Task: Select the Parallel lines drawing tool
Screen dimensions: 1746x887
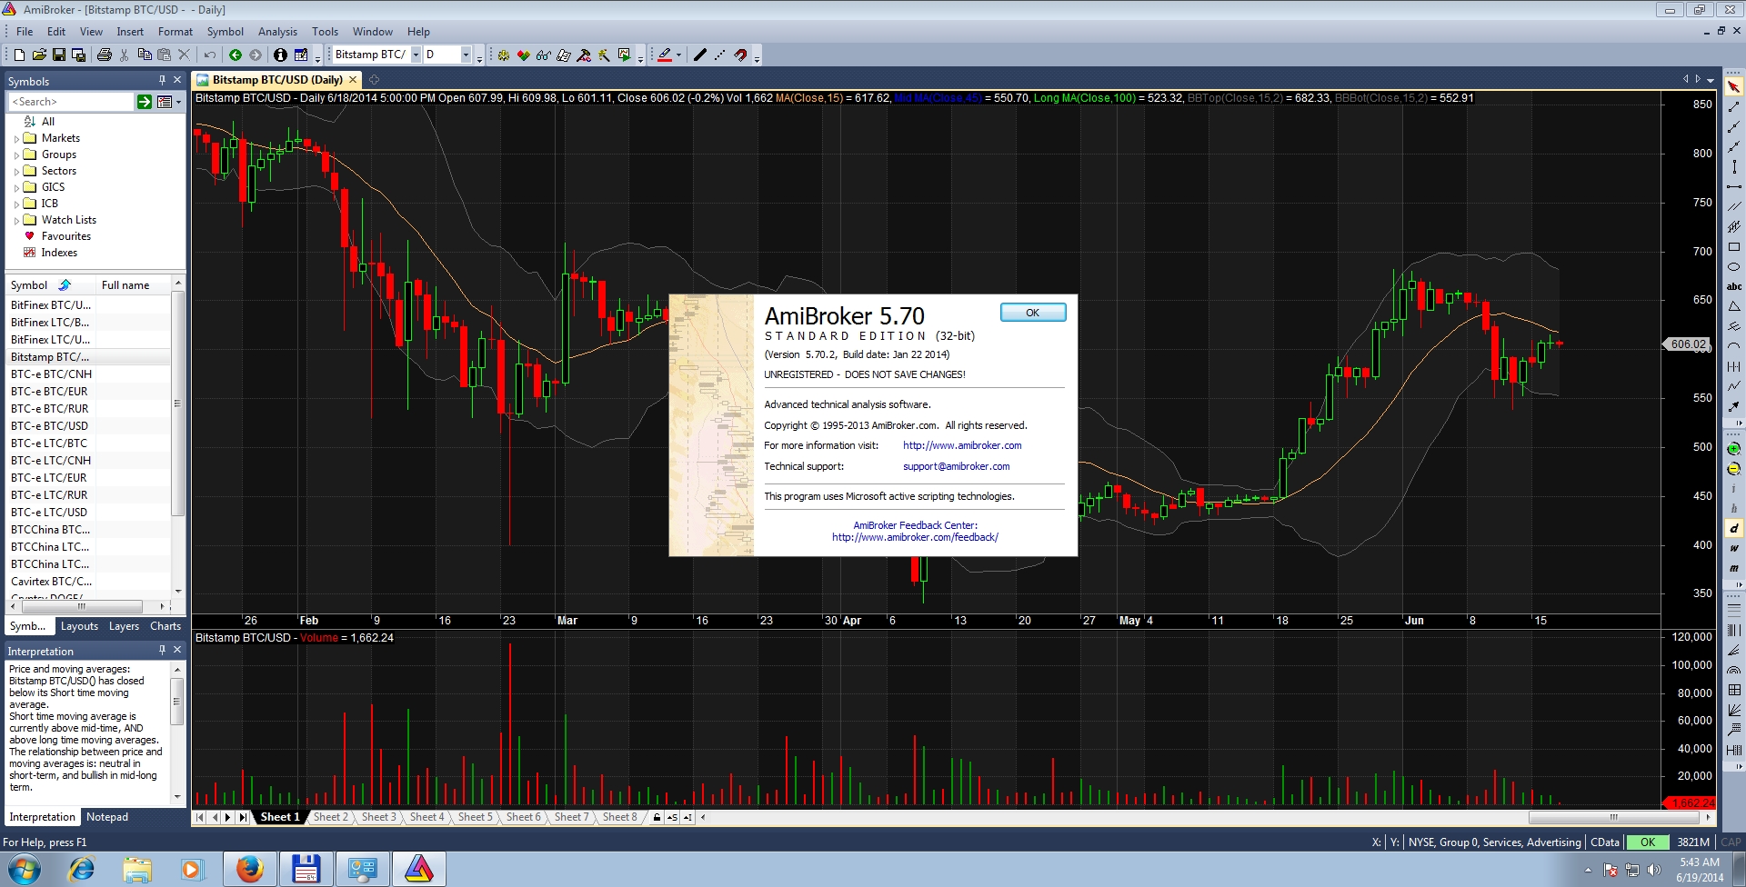Action: (x=1734, y=206)
